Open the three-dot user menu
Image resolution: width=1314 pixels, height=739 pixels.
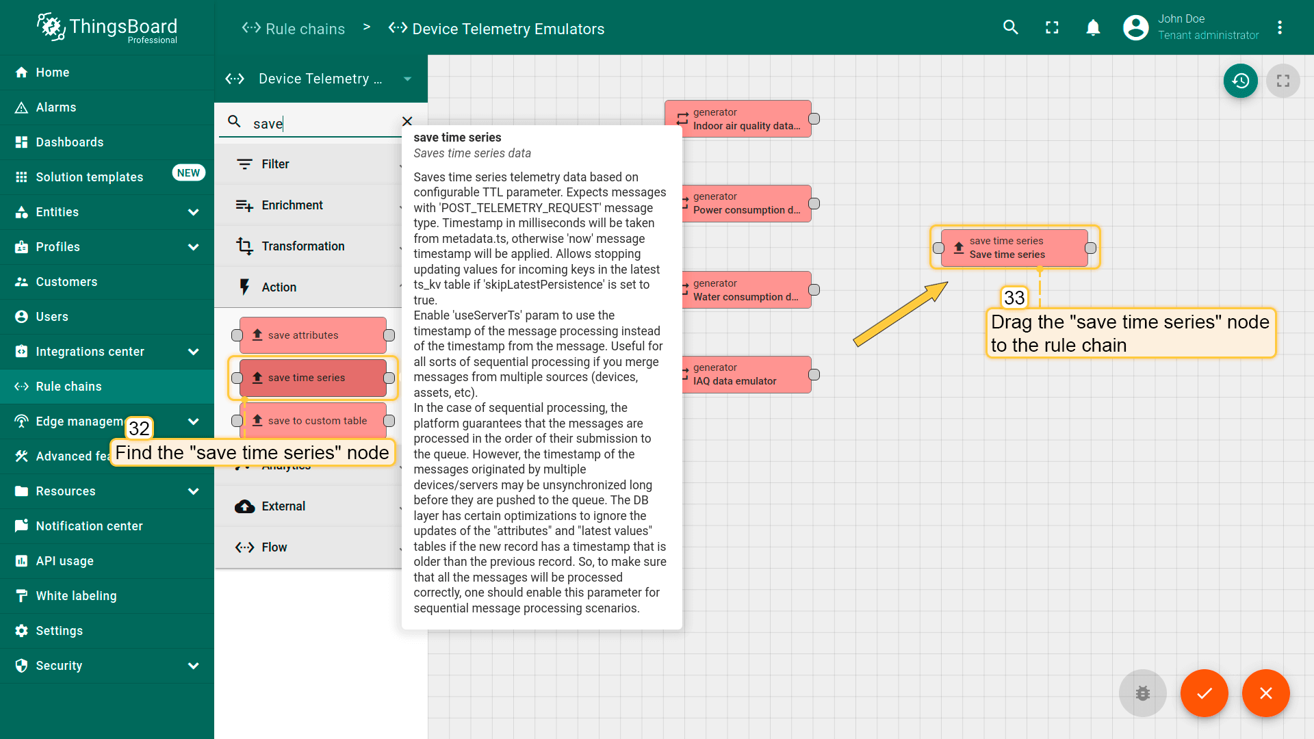1280,27
